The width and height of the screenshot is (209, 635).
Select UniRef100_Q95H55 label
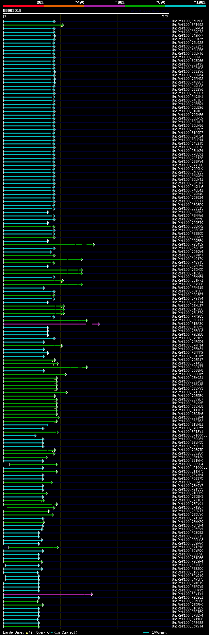point(187,270)
